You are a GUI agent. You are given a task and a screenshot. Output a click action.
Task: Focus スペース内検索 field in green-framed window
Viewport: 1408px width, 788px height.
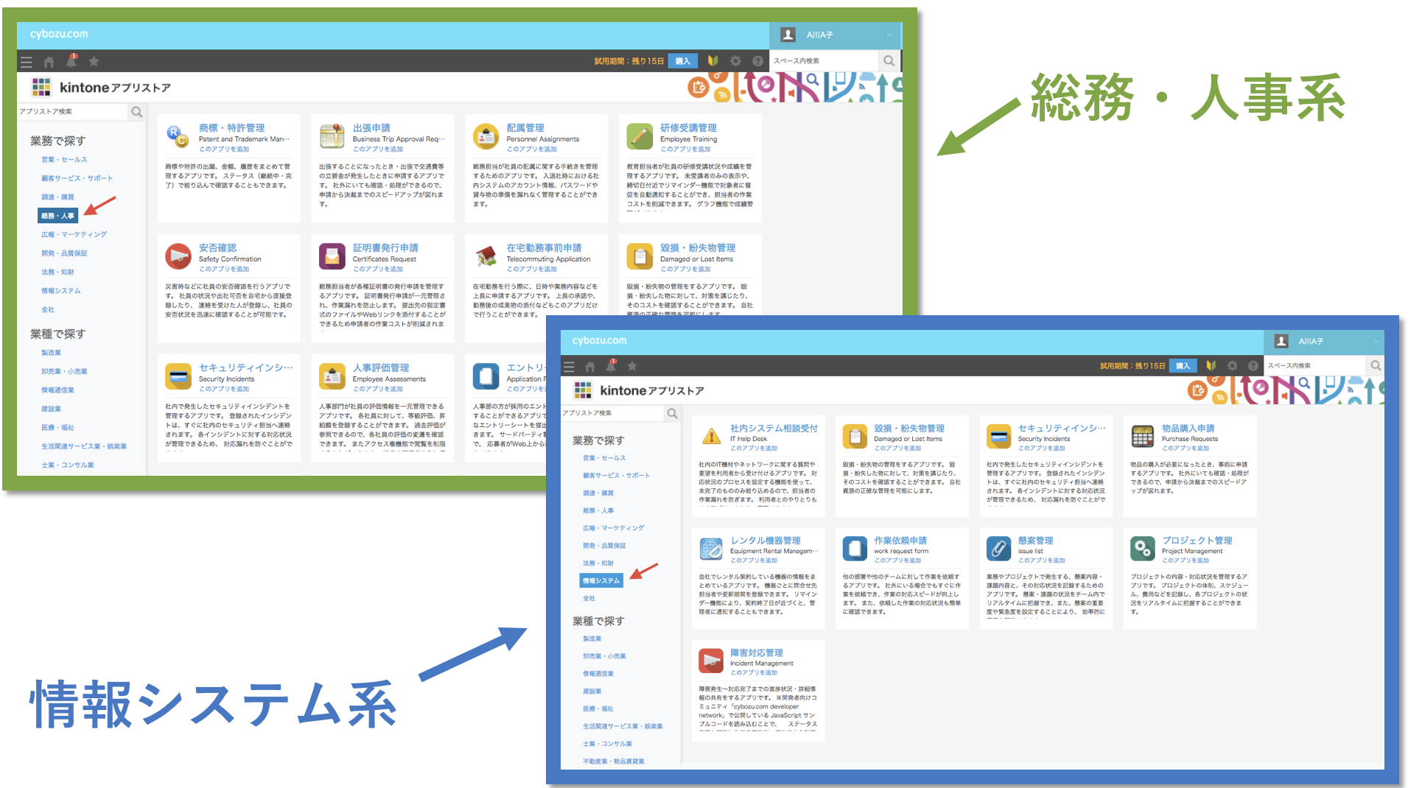point(825,61)
